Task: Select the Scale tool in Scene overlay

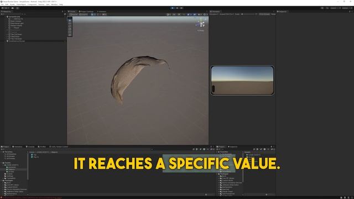Action: (x=70, y=29)
